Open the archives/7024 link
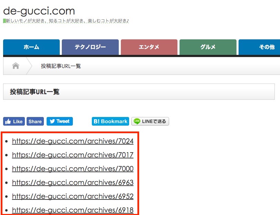Image resolution: width=280 pixels, height=215 pixels. pyautogui.click(x=73, y=141)
